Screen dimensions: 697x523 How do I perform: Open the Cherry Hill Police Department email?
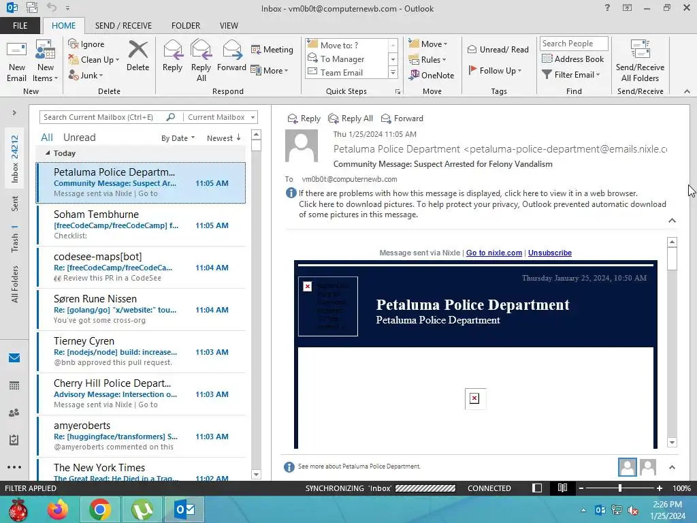[x=141, y=394]
